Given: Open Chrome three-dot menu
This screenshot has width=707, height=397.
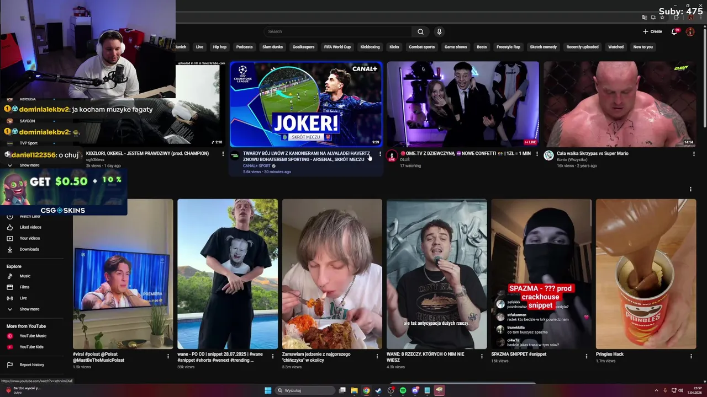Looking at the screenshot, I should (700, 17).
